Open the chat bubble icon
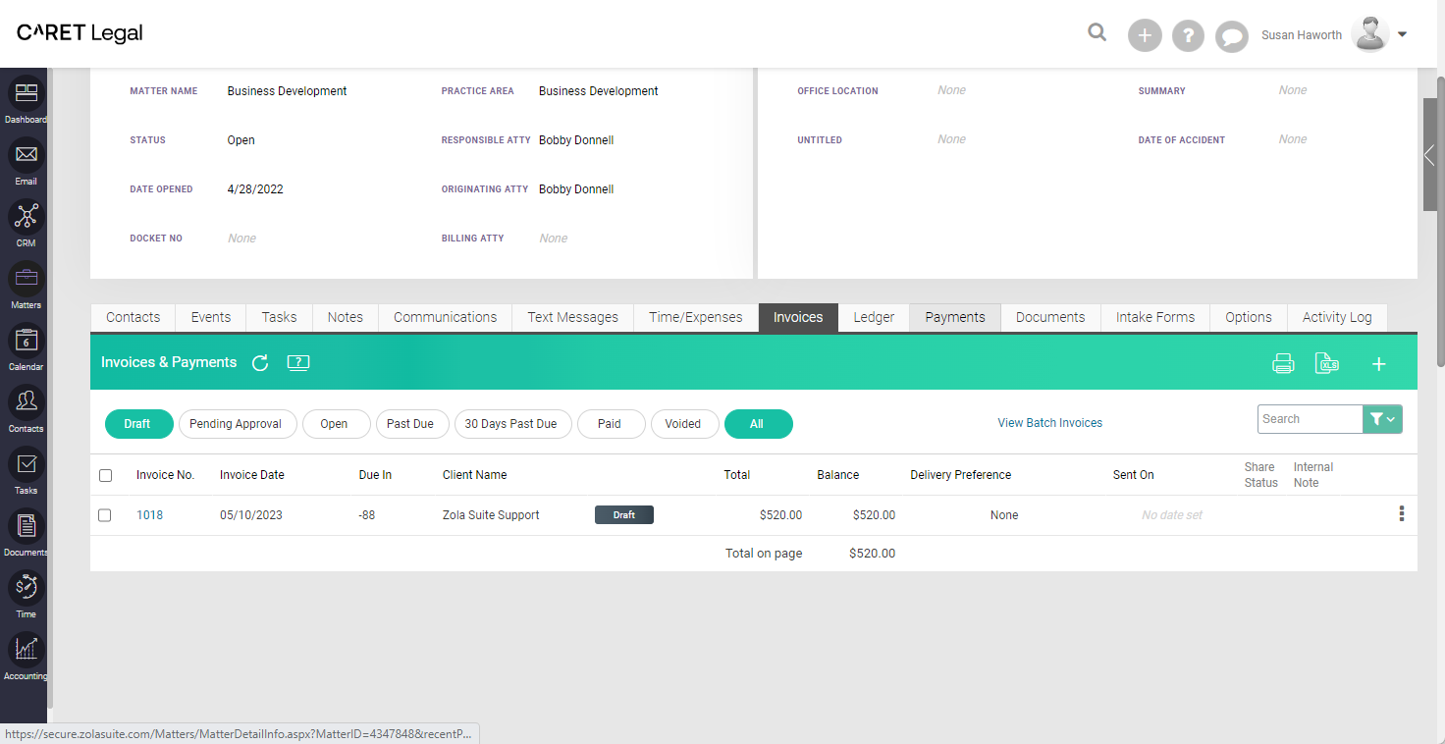Screen dimensions: 1445x744 (1231, 36)
